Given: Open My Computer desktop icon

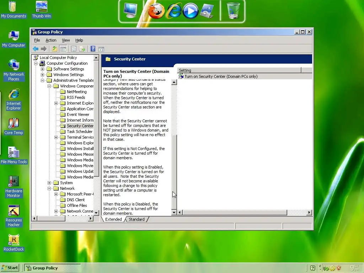Looking at the screenshot, I should 14,39.
